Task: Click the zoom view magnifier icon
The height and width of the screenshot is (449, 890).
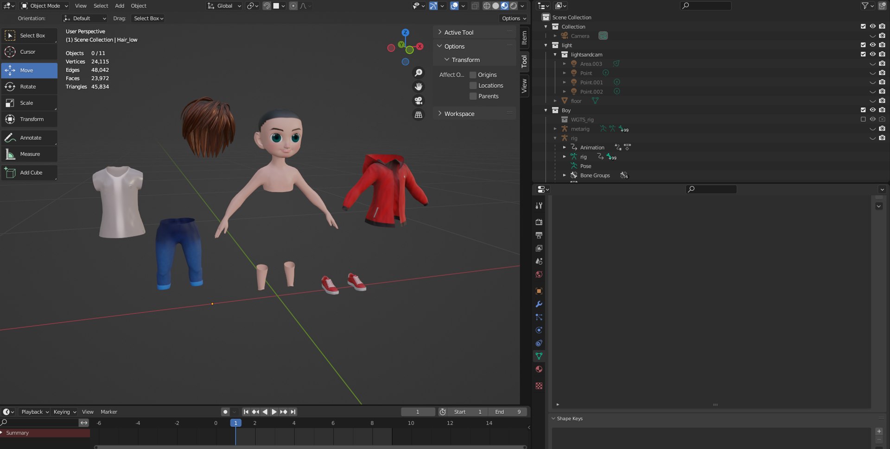Action: [x=418, y=73]
